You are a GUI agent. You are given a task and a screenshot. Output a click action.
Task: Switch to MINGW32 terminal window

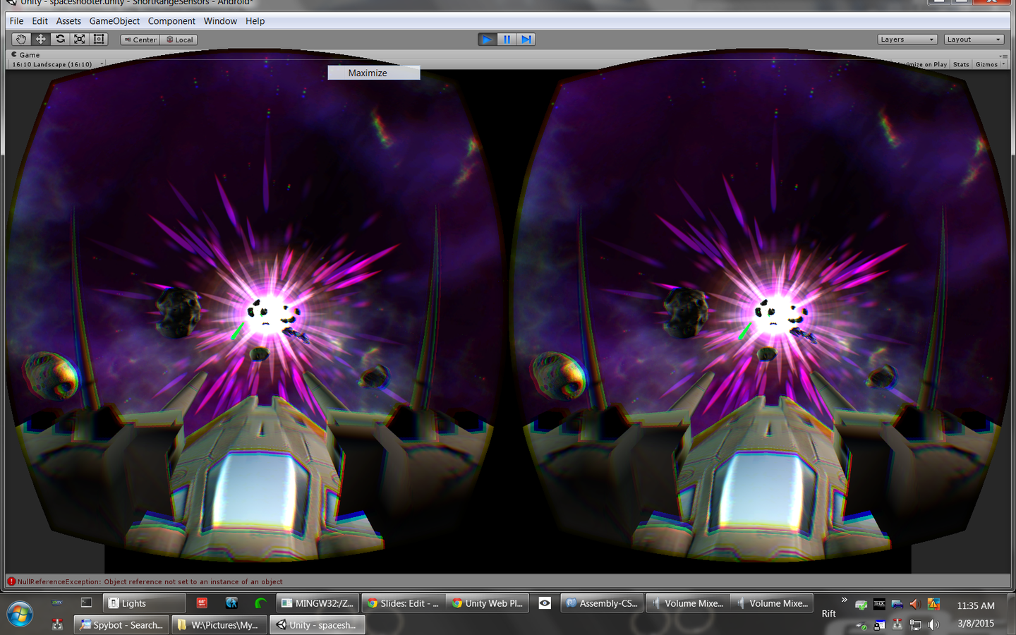pyautogui.click(x=317, y=603)
